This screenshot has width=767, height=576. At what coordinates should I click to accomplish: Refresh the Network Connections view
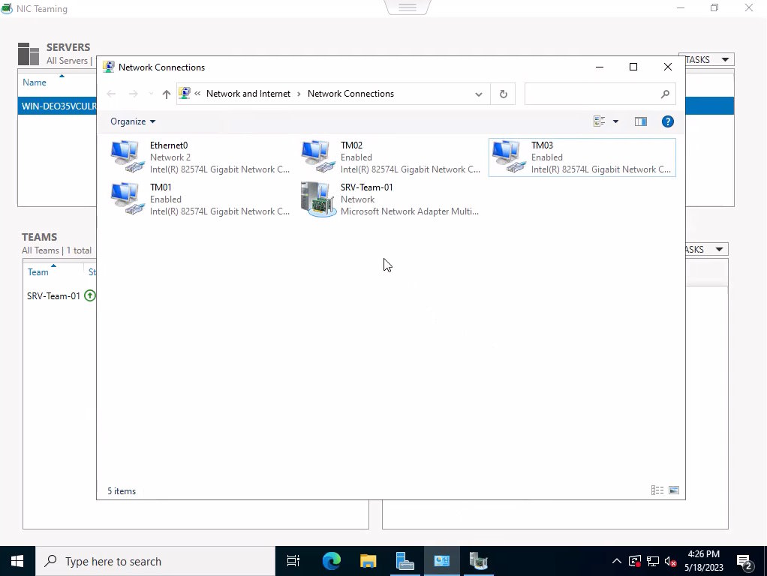[x=504, y=94]
